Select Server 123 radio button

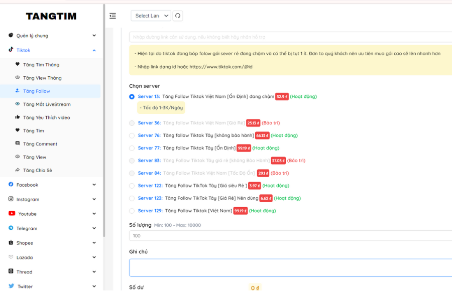[132, 199]
